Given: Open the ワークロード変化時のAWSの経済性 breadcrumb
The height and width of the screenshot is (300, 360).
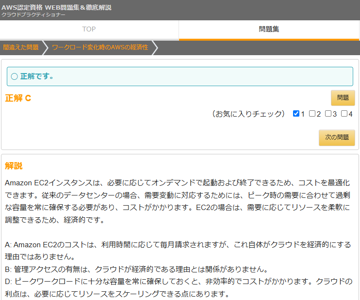Looking at the screenshot, I should (100, 47).
